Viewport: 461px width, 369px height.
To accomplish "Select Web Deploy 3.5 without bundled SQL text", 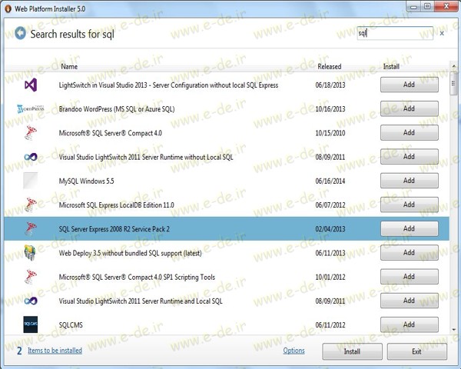I will pos(131,253).
